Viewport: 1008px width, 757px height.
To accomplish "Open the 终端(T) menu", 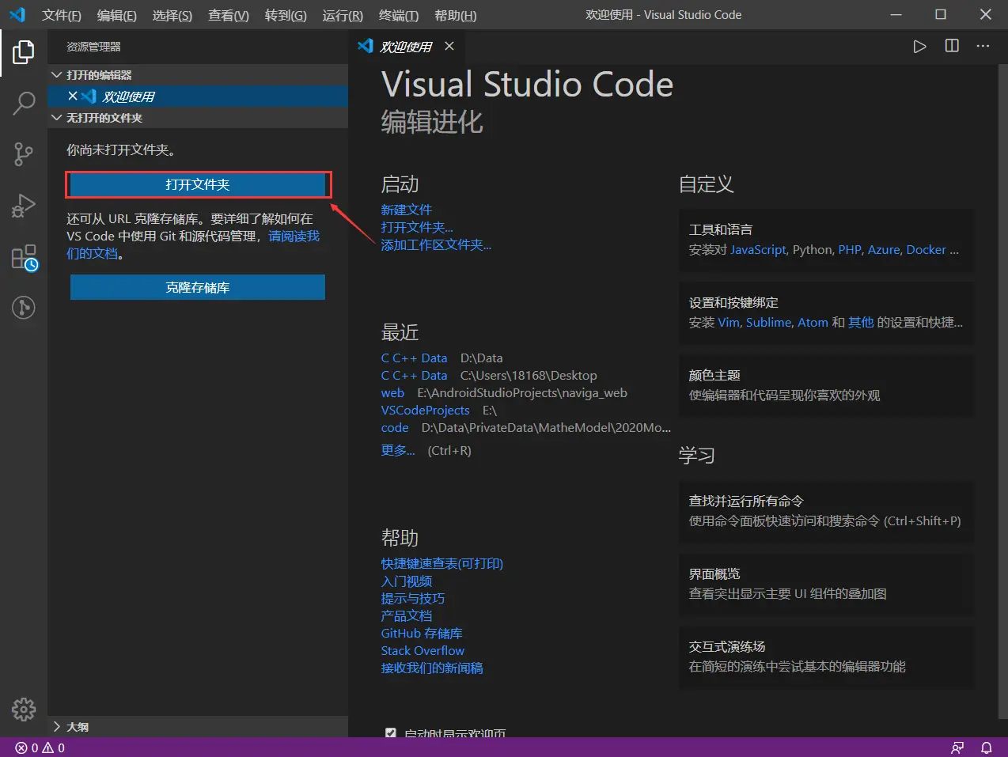I will (399, 15).
